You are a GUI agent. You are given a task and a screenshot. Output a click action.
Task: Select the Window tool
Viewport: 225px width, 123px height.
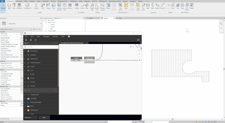(19, 6)
